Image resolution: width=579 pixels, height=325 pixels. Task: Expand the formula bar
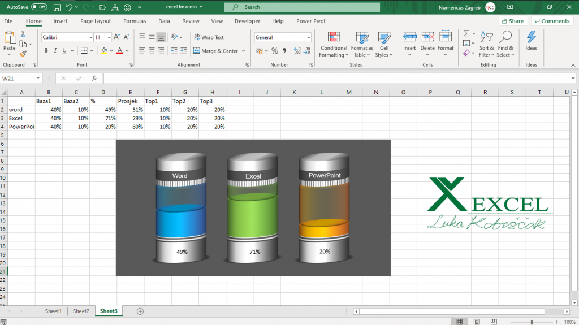[x=573, y=79]
